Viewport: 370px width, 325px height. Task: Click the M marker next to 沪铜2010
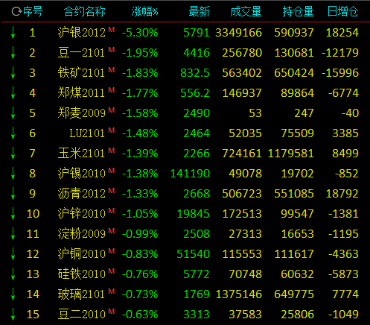tap(112, 251)
